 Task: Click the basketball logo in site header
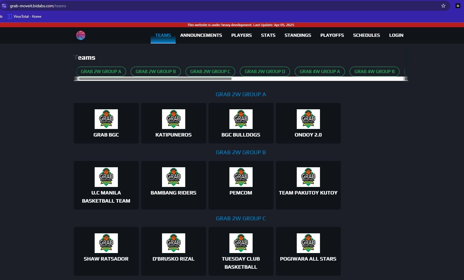pos(81,35)
